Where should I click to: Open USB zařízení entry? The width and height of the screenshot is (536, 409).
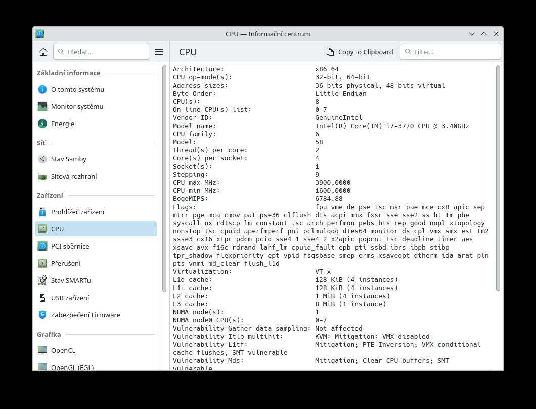pos(96,298)
